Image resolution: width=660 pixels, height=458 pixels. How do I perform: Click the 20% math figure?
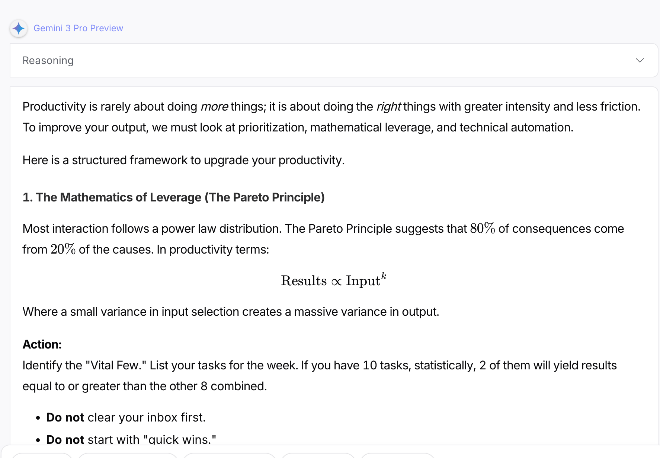(63, 249)
